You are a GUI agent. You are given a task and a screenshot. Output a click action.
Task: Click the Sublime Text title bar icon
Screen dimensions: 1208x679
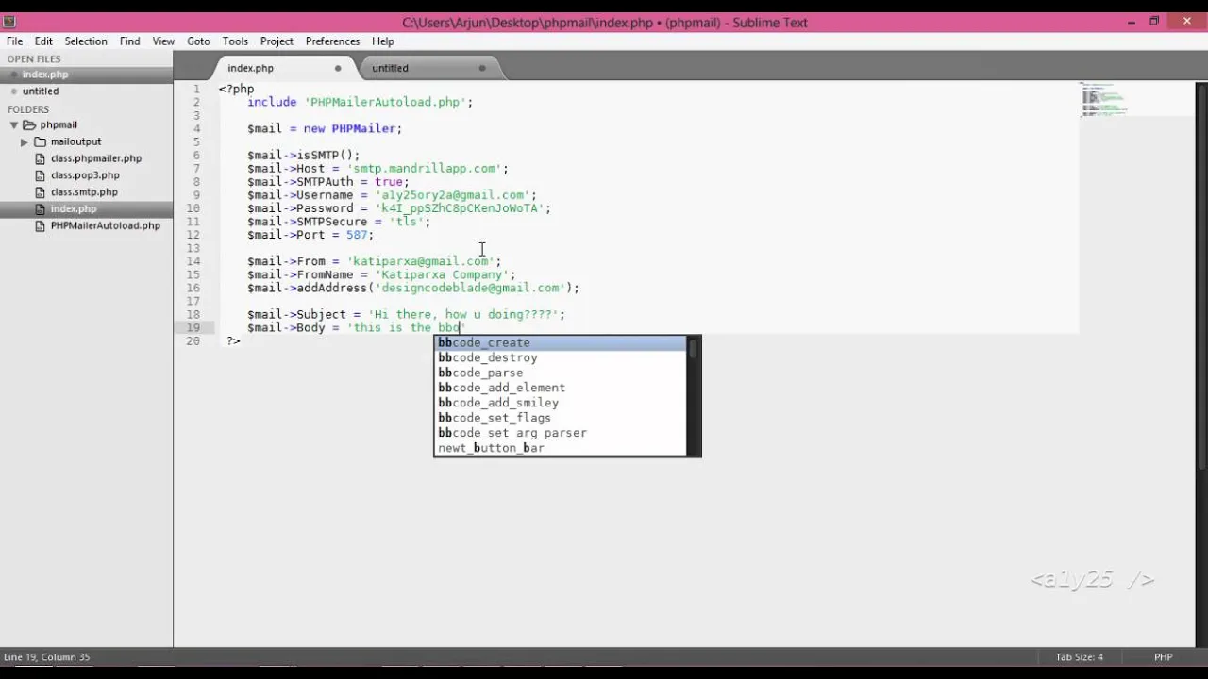[x=9, y=22]
